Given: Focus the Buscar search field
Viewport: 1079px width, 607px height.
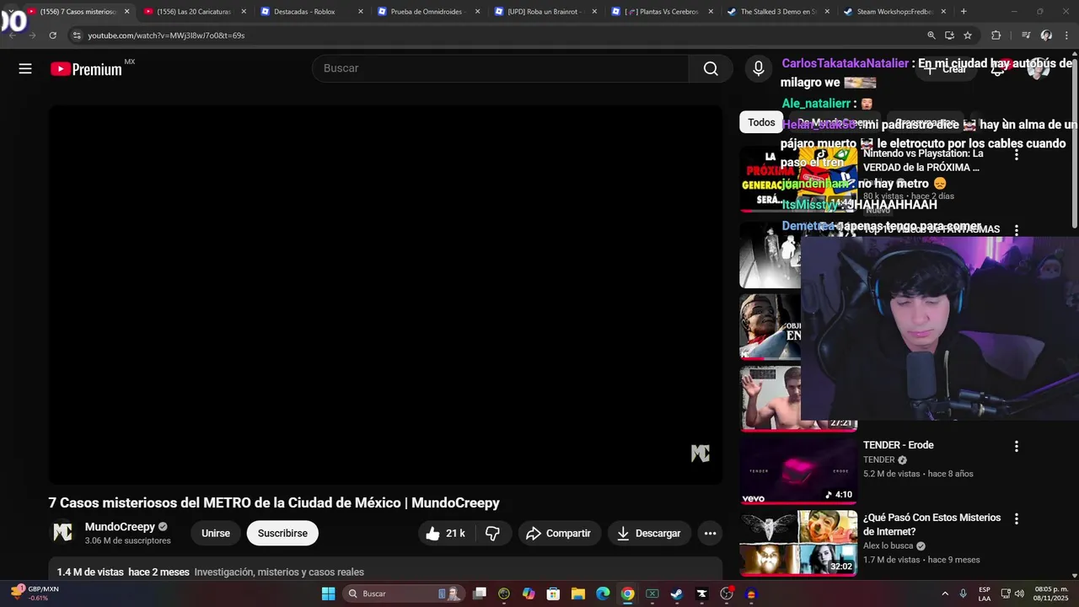Looking at the screenshot, I should click(x=501, y=68).
